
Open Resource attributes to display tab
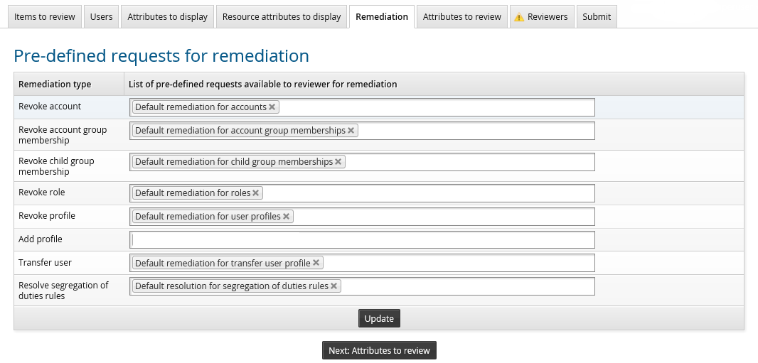click(x=282, y=17)
